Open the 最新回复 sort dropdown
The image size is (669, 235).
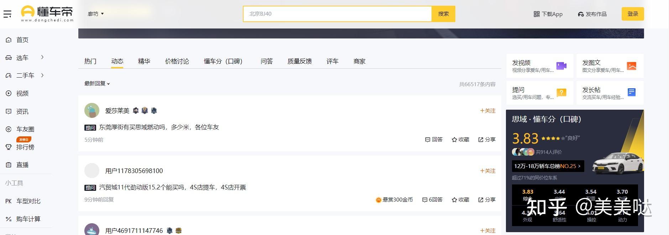(x=97, y=84)
